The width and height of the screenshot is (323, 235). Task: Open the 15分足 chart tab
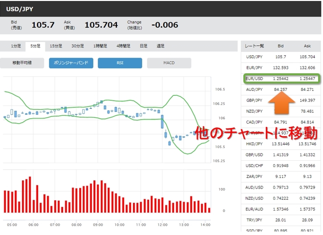coord(56,46)
